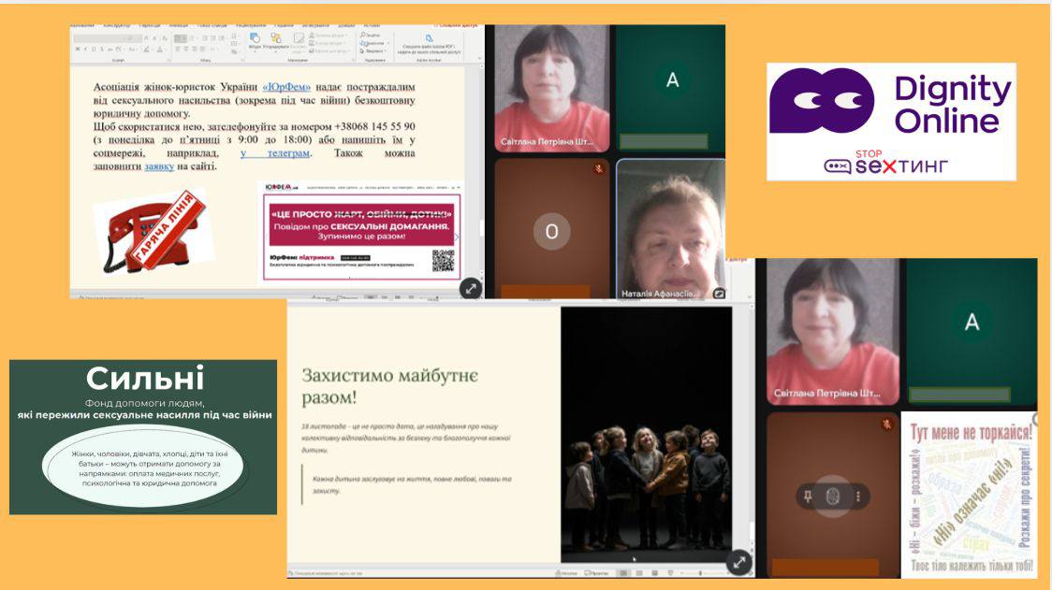Screen dimensions: 1052x590
Task: Toggle muted mic icon on lower brown tile
Action: pyautogui.click(x=885, y=425)
